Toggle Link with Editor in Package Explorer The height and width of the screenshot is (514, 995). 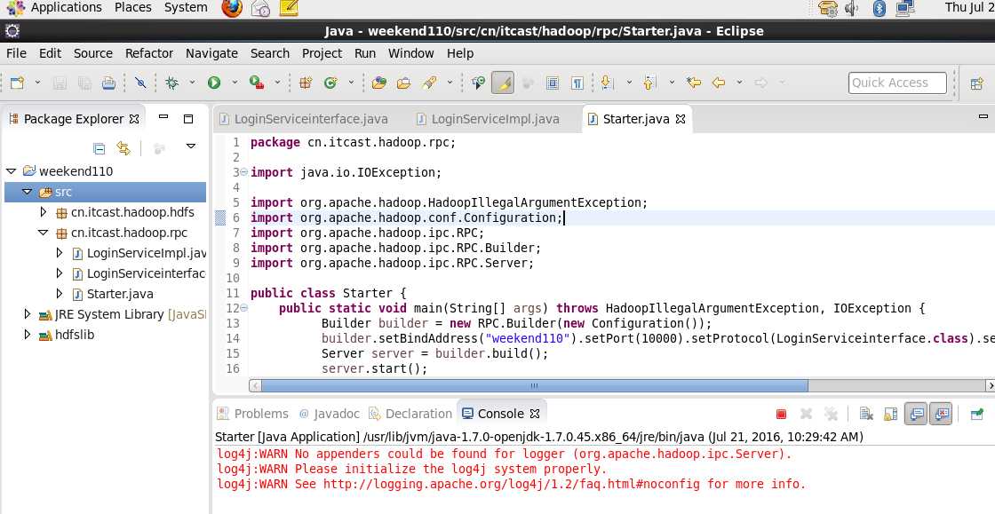point(123,148)
